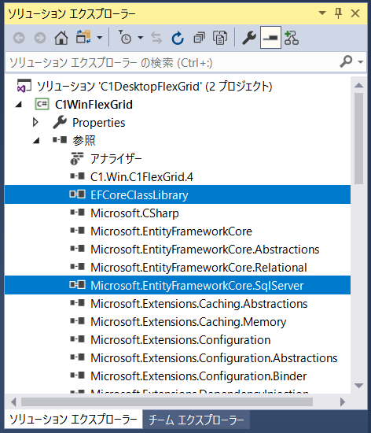Image resolution: width=371 pixels, height=433 pixels.
Task: Click the horizontal scrollbar thumb
Action: click(167, 402)
